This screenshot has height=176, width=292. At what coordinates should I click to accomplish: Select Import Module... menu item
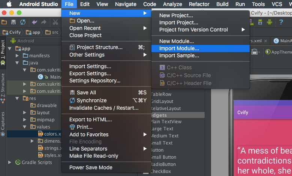(x=201, y=48)
